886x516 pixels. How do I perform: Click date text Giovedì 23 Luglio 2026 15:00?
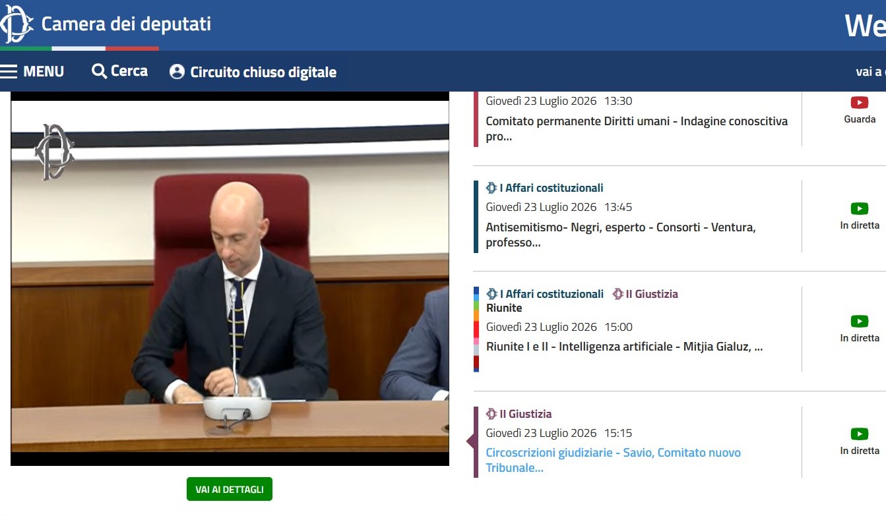click(559, 327)
